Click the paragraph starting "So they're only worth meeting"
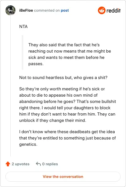 [67, 105]
